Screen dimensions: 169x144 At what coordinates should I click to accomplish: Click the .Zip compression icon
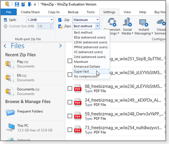coord(60,20)
